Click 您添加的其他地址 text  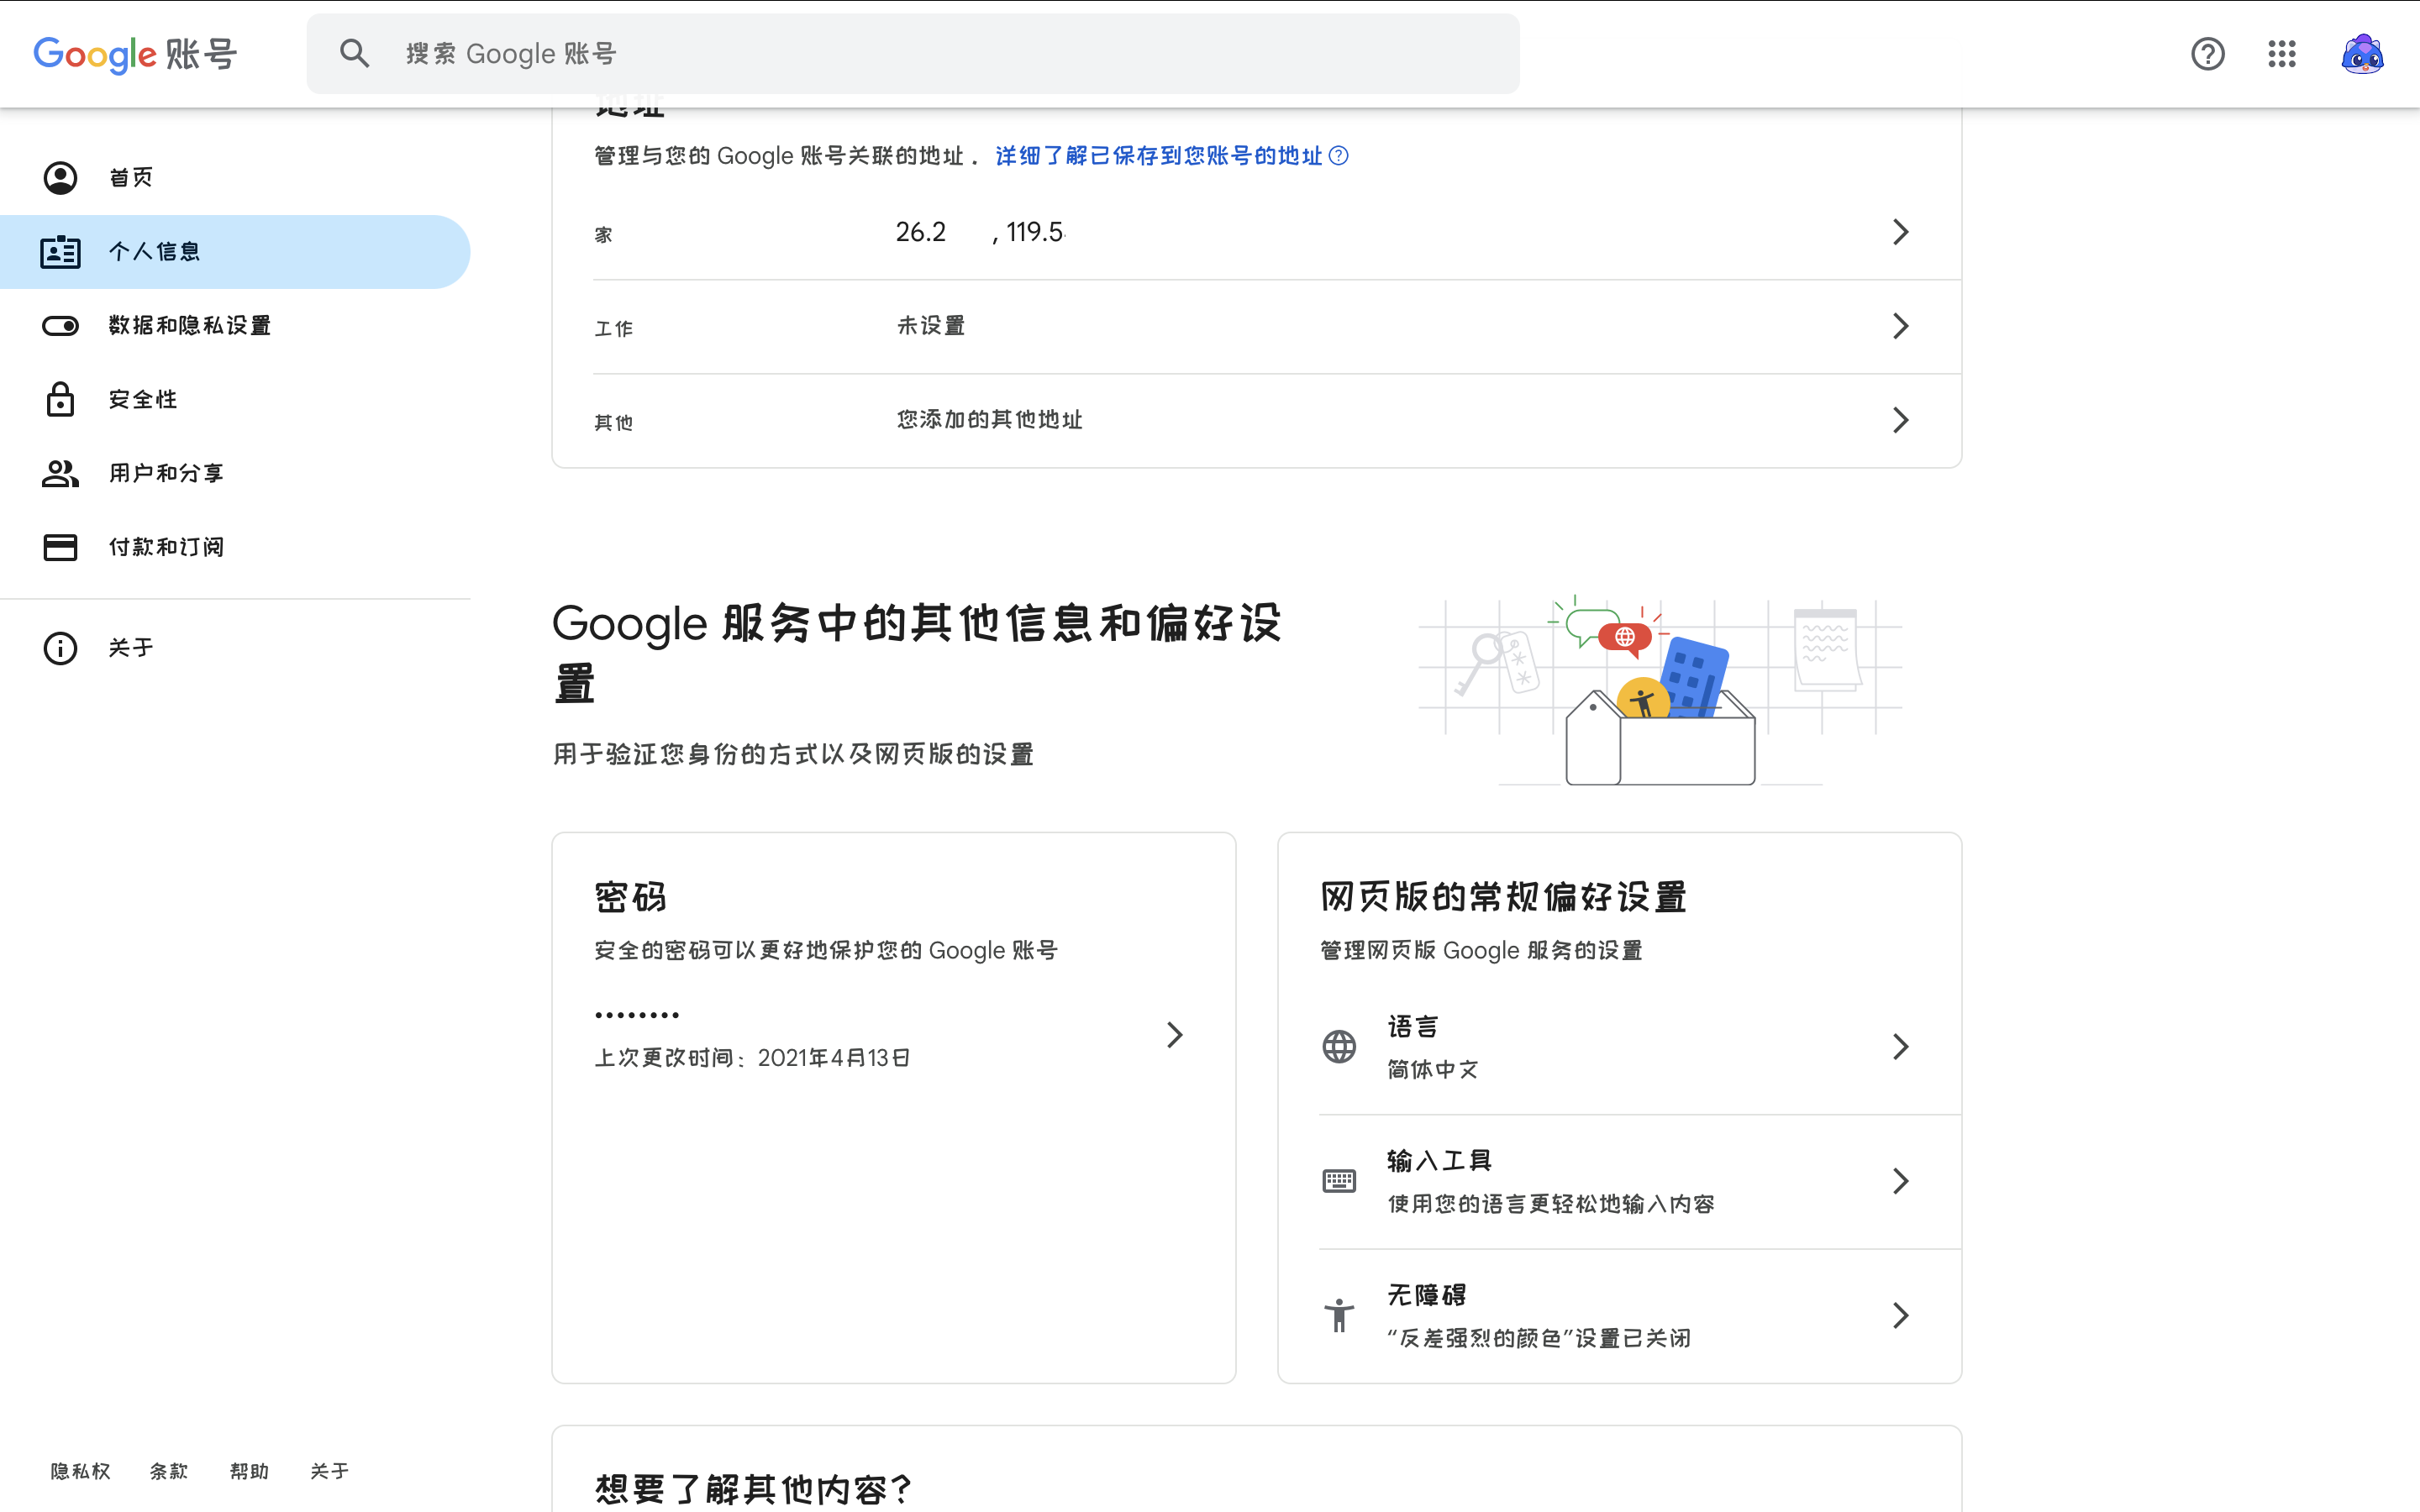click(989, 420)
